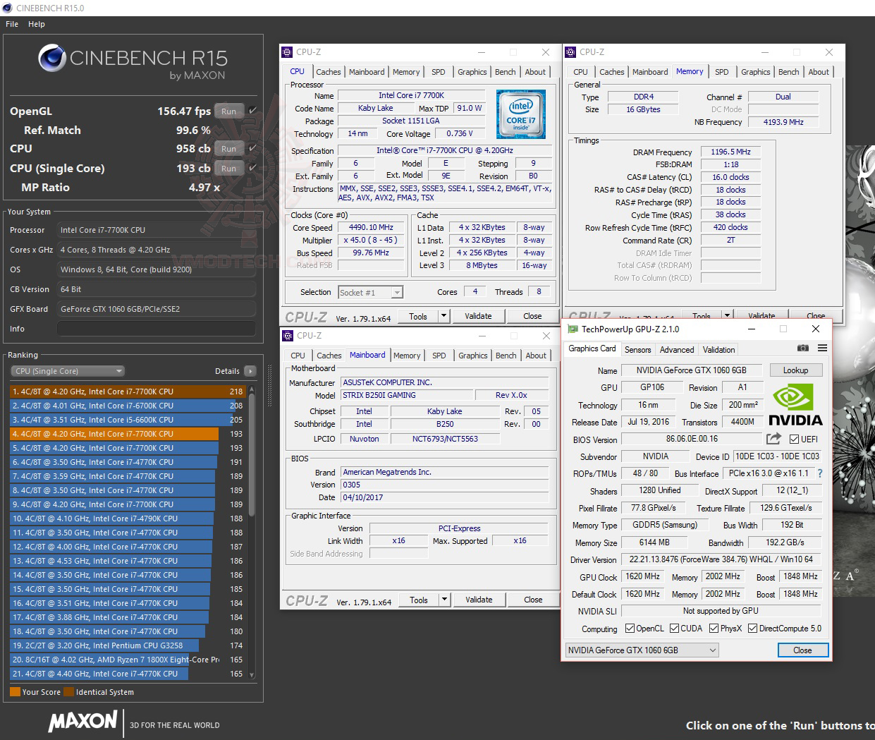Click the Lookup button in GPU-Z
This screenshot has height=740, width=875.
click(x=795, y=370)
